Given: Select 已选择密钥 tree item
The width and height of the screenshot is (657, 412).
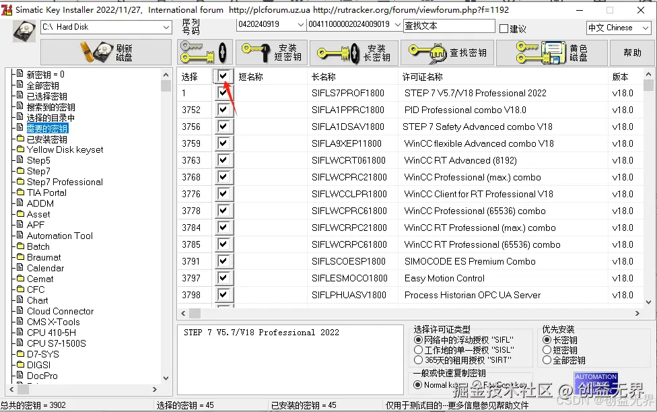Looking at the screenshot, I should [47, 96].
